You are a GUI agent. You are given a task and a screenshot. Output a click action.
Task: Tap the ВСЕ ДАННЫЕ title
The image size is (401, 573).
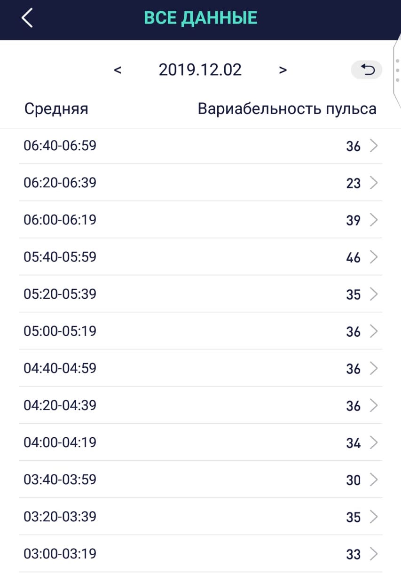click(x=201, y=18)
